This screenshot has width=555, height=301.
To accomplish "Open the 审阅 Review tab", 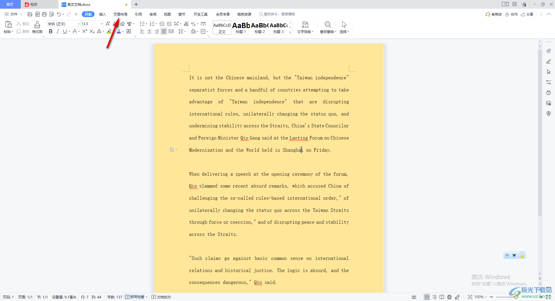I will coord(153,14).
